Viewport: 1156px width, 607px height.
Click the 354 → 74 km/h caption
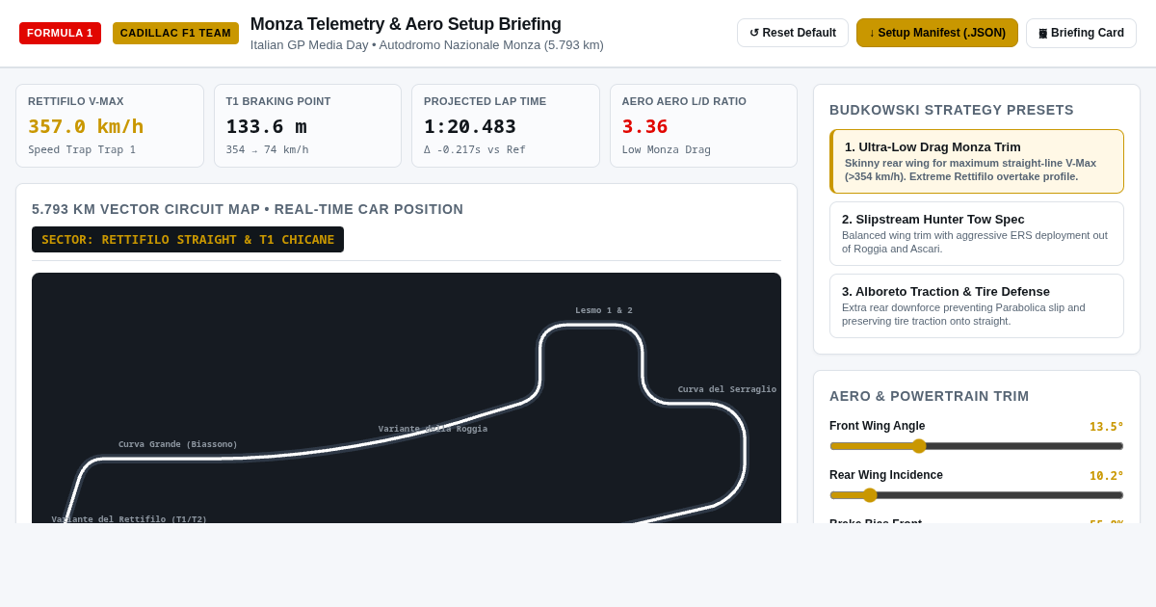click(x=268, y=149)
